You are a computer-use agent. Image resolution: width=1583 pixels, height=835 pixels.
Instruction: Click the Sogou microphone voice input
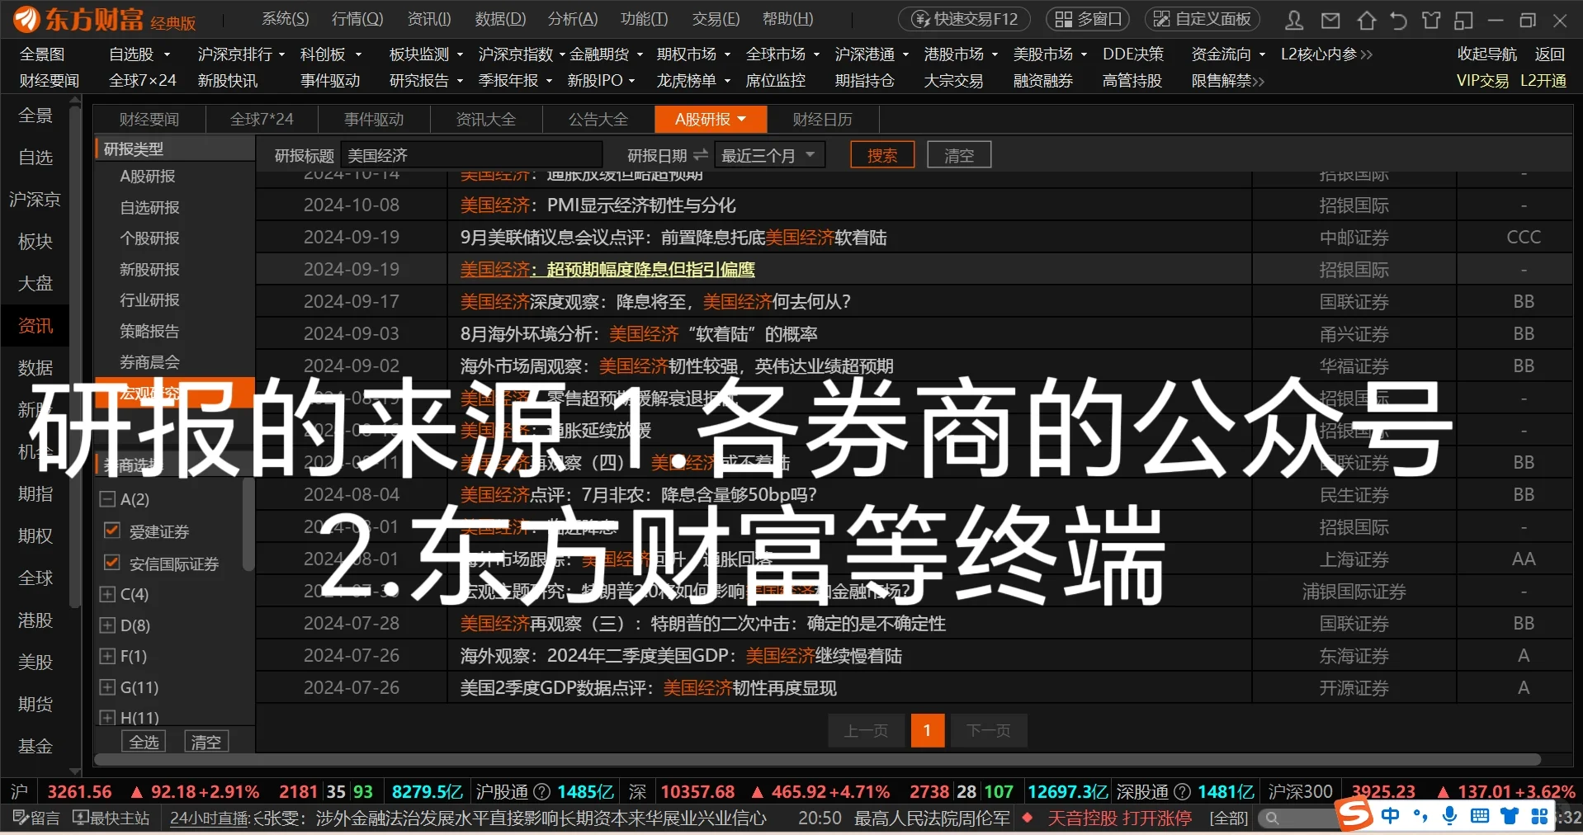[x=1450, y=816]
